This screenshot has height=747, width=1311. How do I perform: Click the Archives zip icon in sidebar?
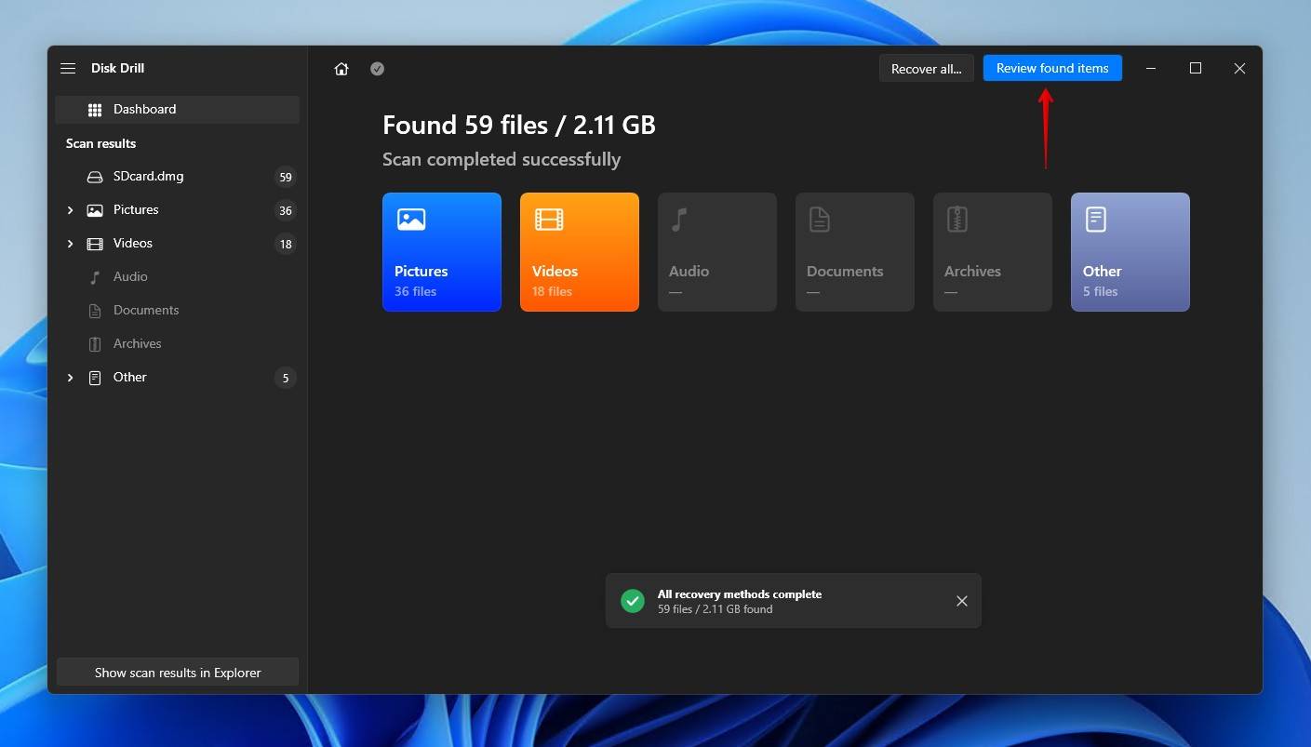tap(95, 344)
